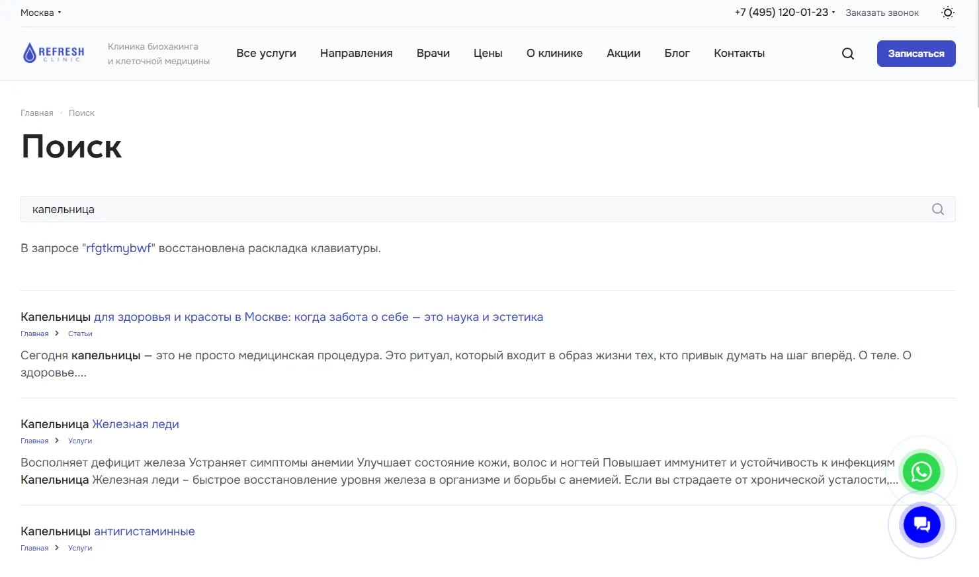Click the Главная breadcrumb at page top
Viewport: 979px width, 577px height.
point(36,113)
